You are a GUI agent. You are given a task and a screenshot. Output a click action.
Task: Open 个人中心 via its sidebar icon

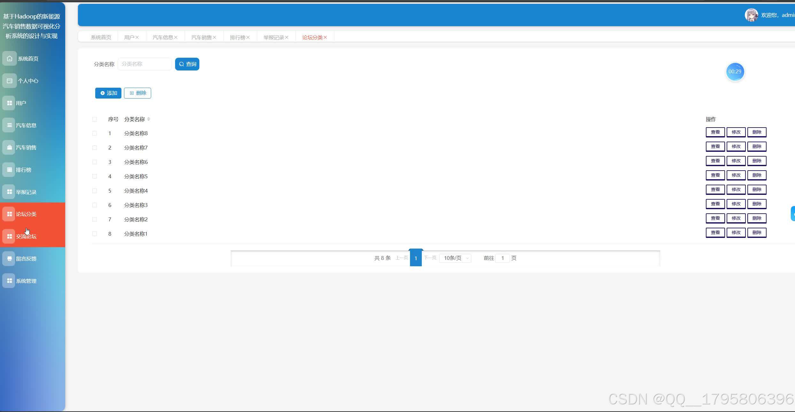pyautogui.click(x=10, y=81)
